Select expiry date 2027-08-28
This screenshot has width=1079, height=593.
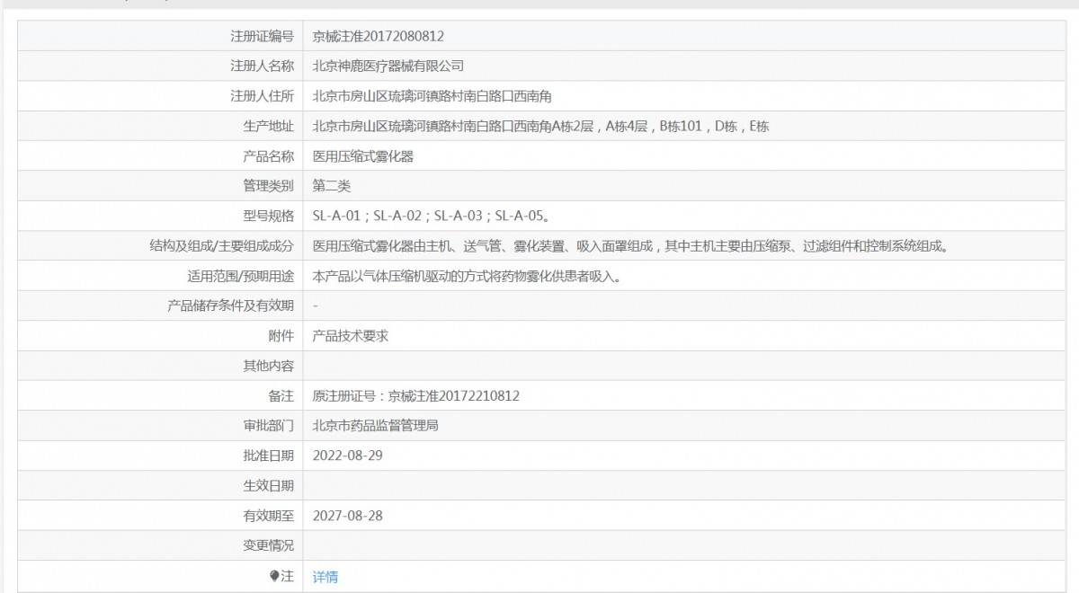[348, 516]
